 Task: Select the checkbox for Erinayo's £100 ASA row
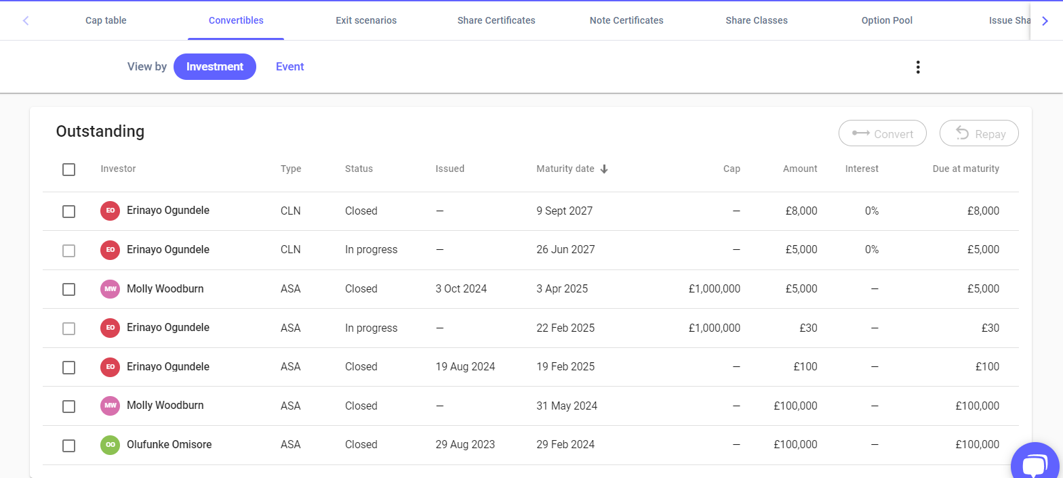68,368
